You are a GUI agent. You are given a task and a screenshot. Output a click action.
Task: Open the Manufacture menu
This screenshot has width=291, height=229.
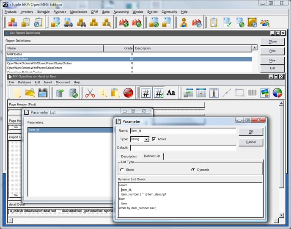point(79,12)
